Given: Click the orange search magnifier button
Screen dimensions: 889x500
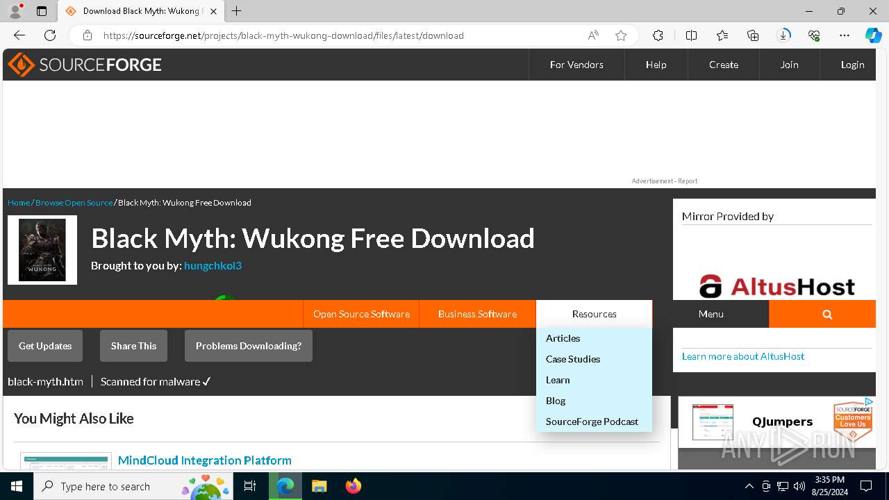Looking at the screenshot, I should click(827, 314).
